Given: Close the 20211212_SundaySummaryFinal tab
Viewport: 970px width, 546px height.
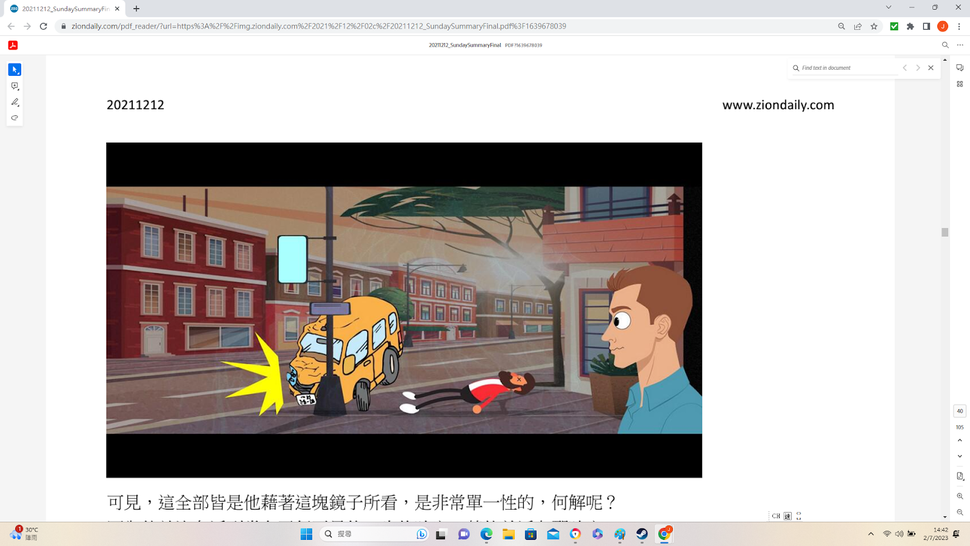Looking at the screenshot, I should point(117,8).
